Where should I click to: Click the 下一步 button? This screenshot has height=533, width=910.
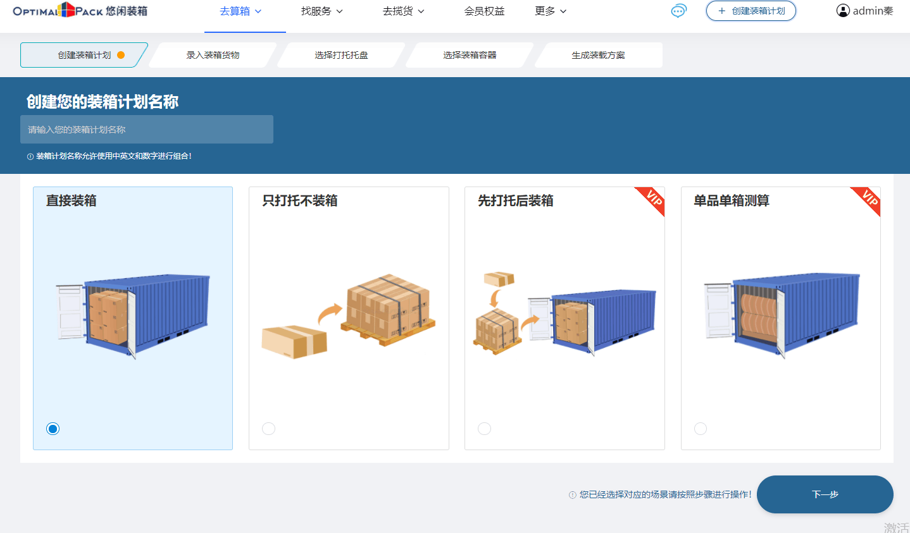[x=825, y=494]
